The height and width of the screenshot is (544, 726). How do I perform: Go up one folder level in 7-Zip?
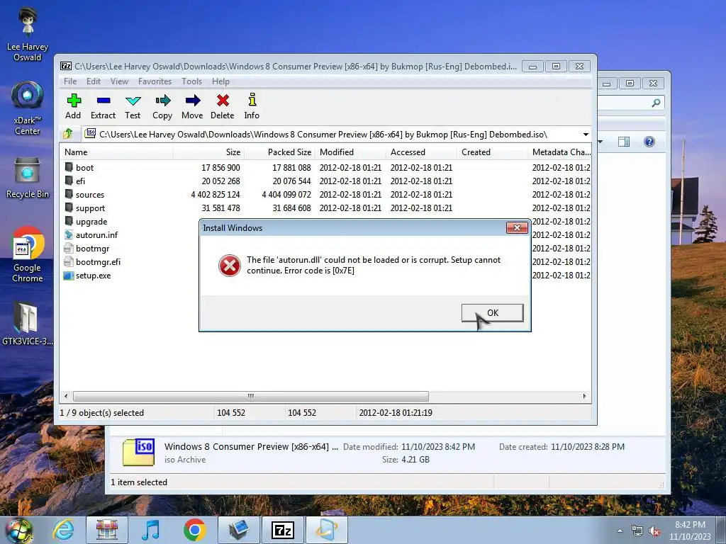tap(68, 134)
